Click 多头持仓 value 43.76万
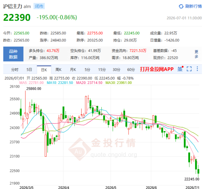This screenshot has height=189, width=204. click(x=53, y=51)
